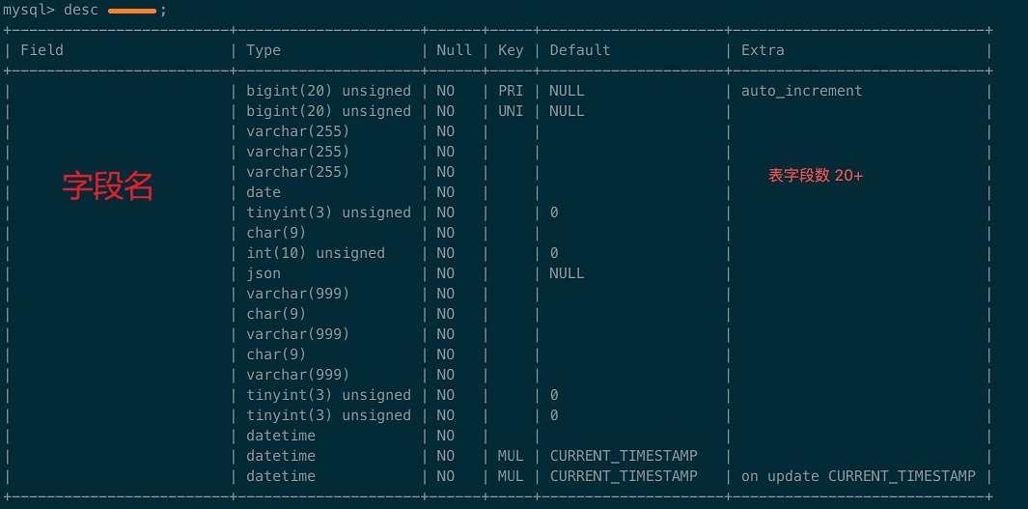
Task: Select the Key column header
Action: (x=511, y=50)
